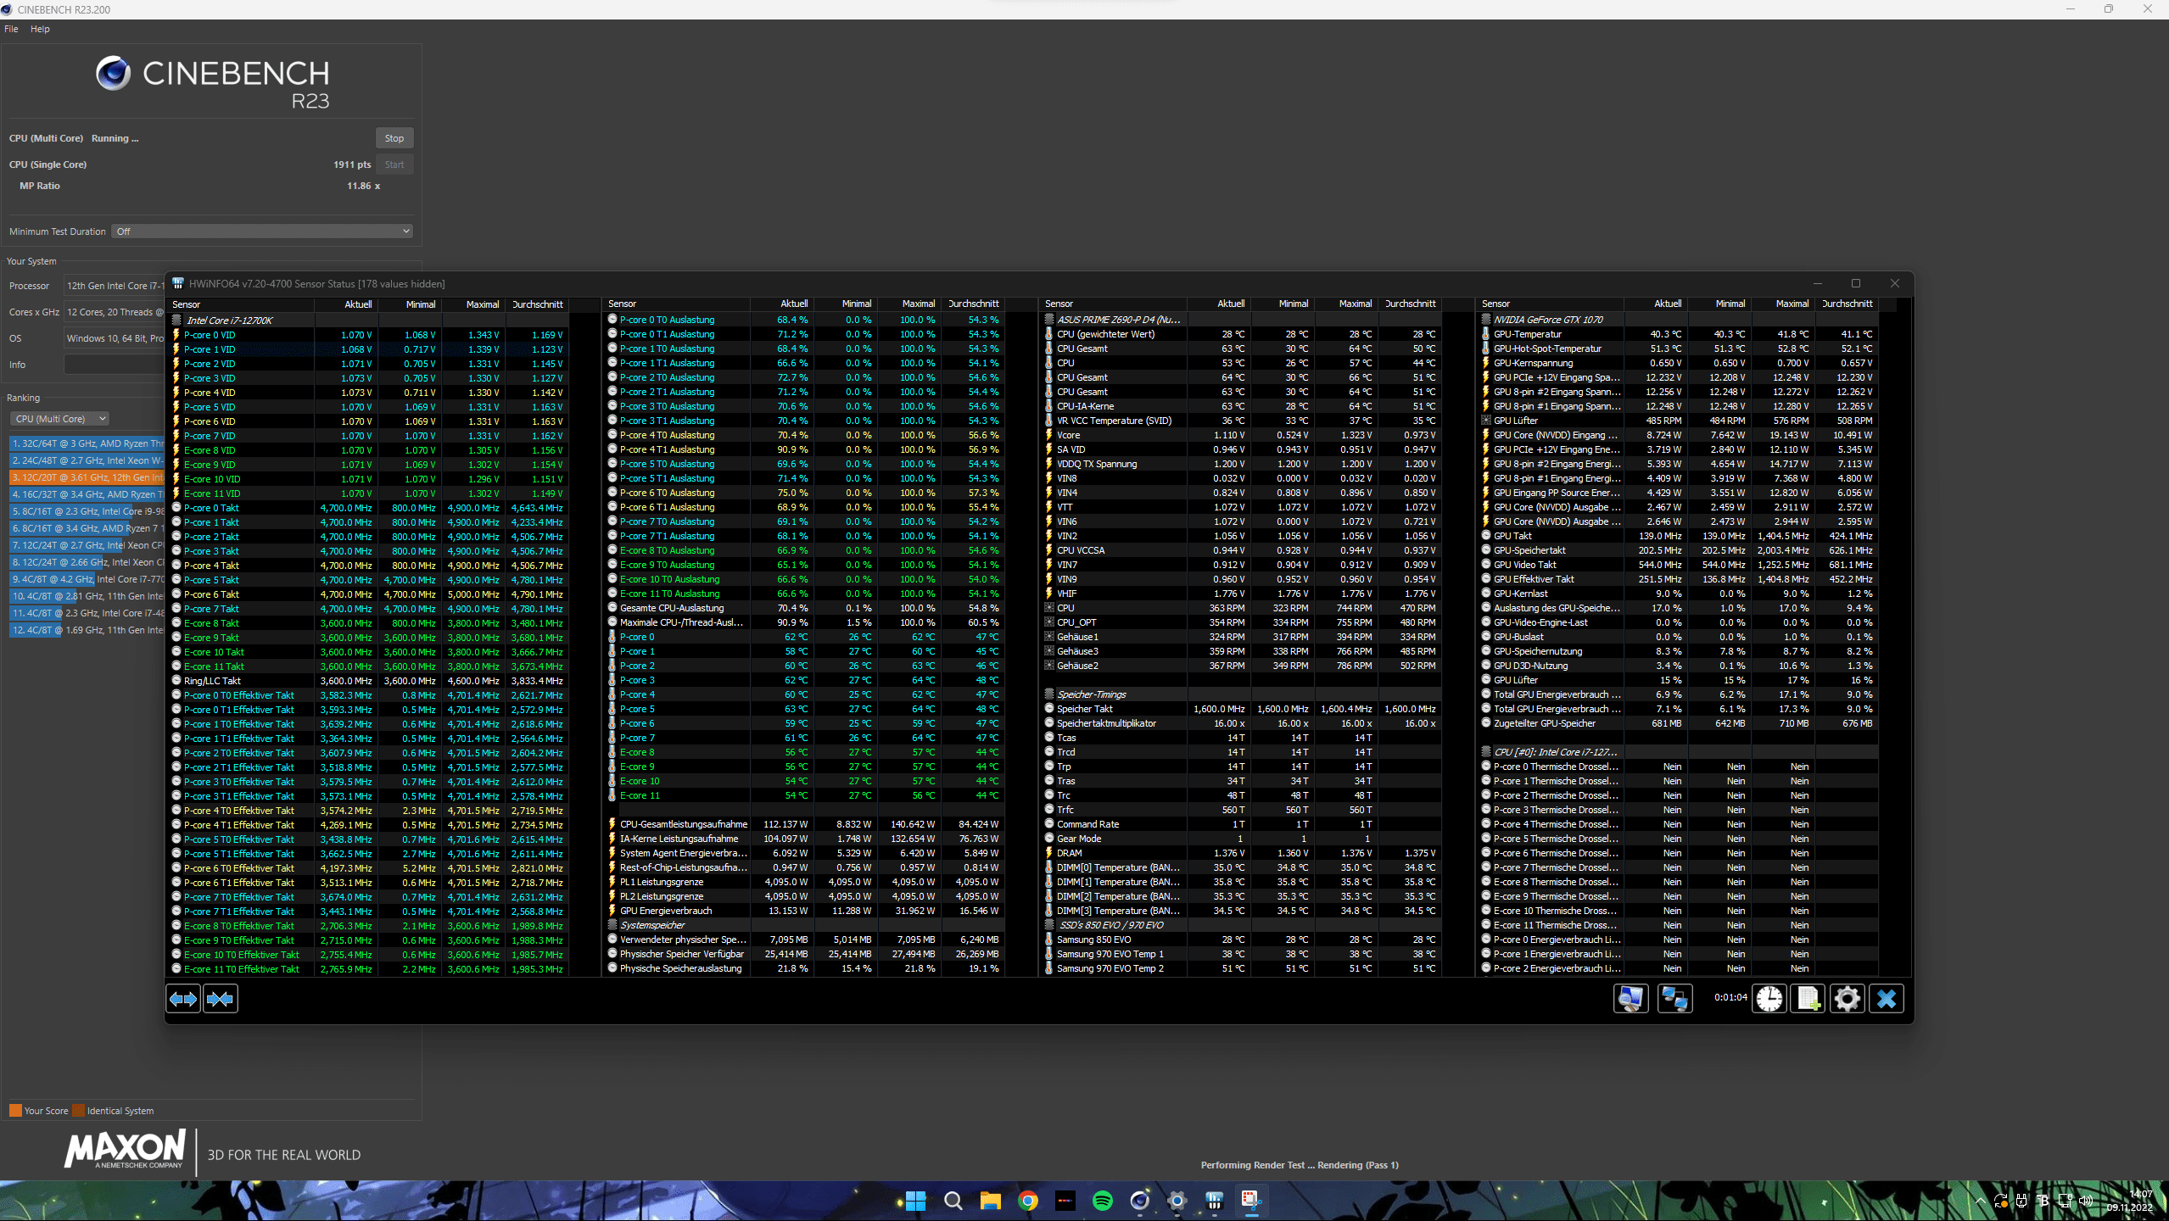
Task: Open Windows Settings gear in taskbar
Action: click(1177, 1201)
